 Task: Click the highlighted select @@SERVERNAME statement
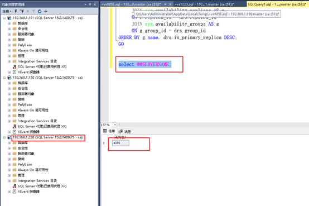pyautogui.click(x=145, y=64)
